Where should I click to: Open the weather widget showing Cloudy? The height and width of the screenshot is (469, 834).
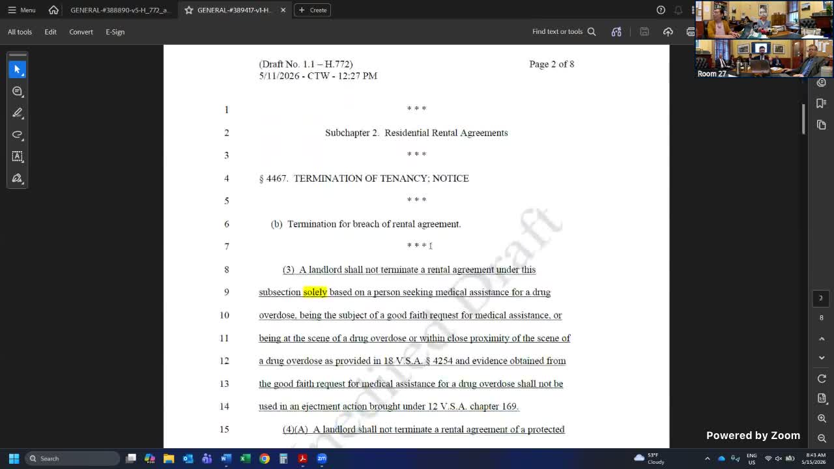(x=650, y=459)
